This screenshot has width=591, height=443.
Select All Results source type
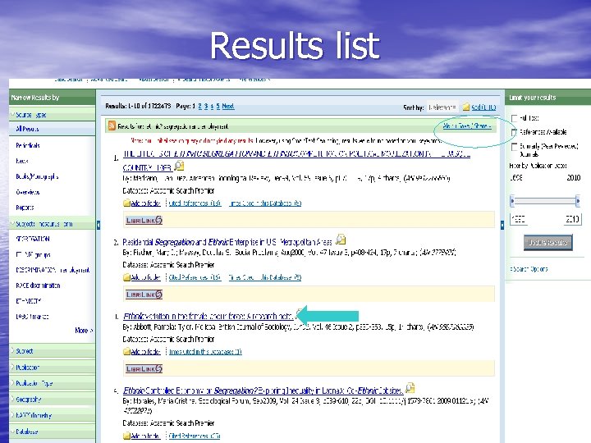pos(27,129)
